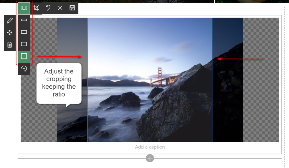This screenshot has height=168, width=289.
Task: Activate the free crop tool
Action: click(36, 8)
